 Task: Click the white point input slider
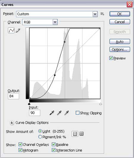pos(100,104)
